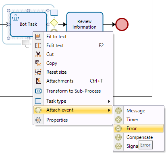Click the Task type square icon
This screenshot has width=166, height=153.
click(38, 101)
